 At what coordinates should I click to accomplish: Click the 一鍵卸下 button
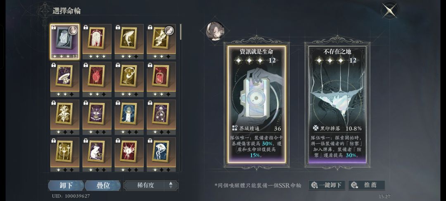click(327, 185)
